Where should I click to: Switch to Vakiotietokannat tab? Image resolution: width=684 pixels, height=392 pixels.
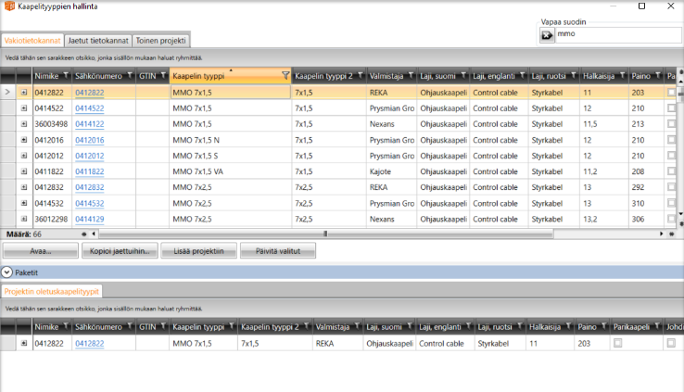tap(32, 41)
